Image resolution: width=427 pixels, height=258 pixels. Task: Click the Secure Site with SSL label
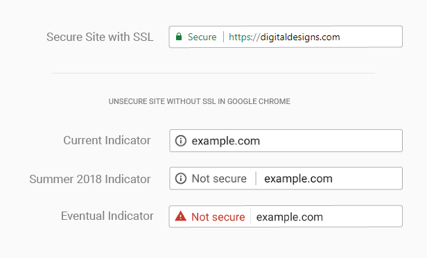pyautogui.click(x=100, y=37)
